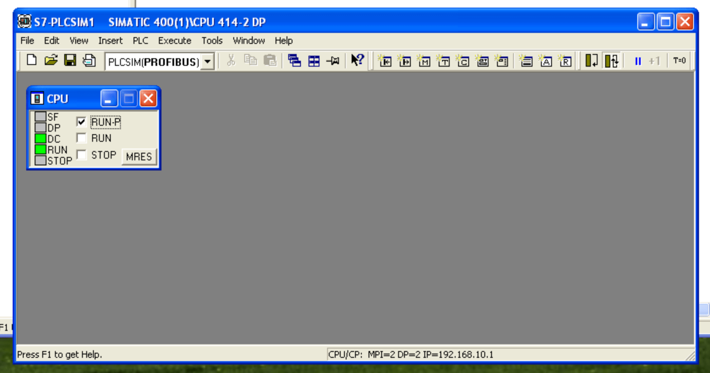Click the green RUN indicator LED
Viewport: 710px width, 373px height.
41,149
